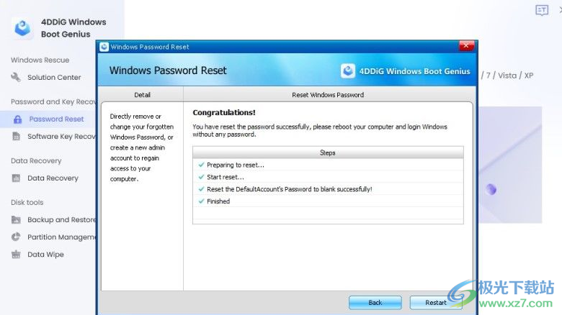This screenshot has width=562, height=315.
Task: Click the 'Congratulations!' heading
Action: click(x=224, y=112)
